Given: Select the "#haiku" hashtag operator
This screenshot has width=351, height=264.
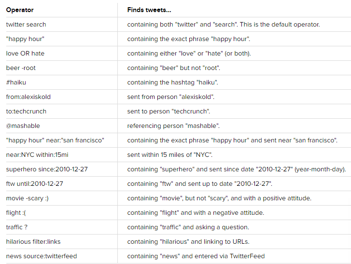Looking at the screenshot, I should pos(15,82).
